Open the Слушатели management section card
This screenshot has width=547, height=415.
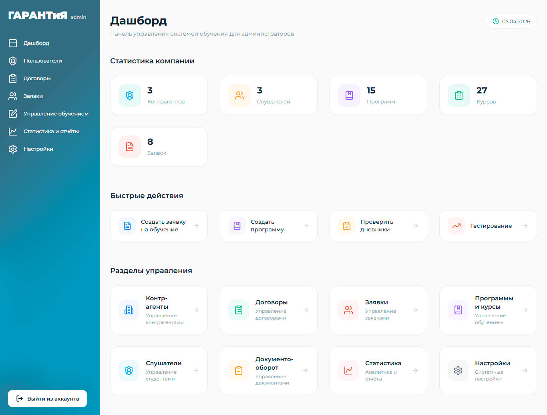(x=159, y=370)
